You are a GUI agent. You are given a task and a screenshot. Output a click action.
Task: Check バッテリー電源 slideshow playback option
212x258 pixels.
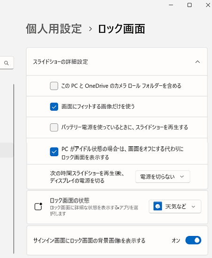point(54,127)
